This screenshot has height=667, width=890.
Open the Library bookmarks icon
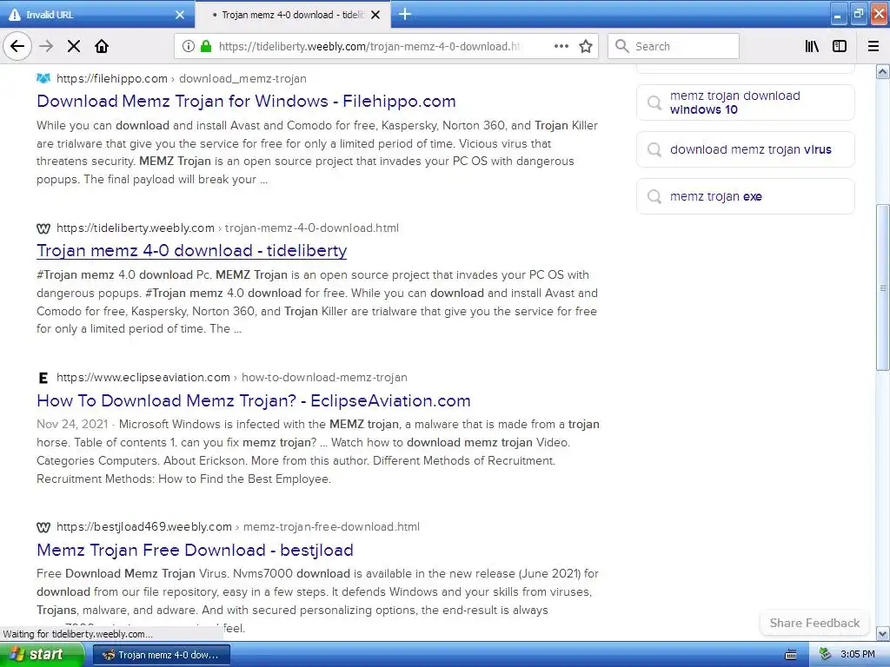click(x=813, y=46)
